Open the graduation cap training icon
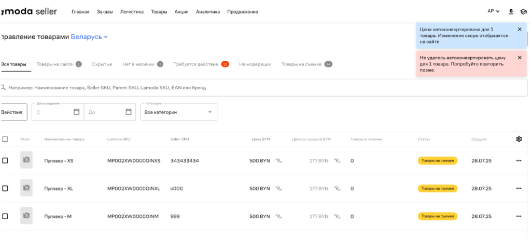 coord(523,11)
